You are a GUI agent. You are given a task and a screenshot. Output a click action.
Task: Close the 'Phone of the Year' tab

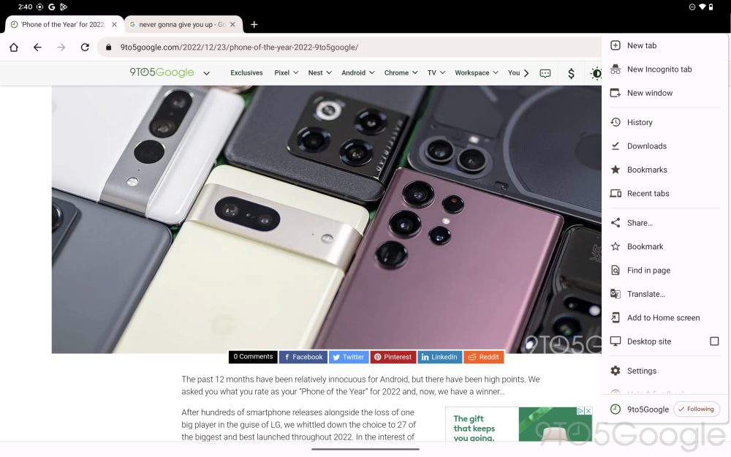point(114,24)
